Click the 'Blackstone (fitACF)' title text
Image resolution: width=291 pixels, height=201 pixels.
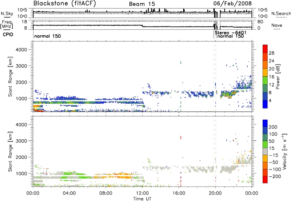tap(65, 3)
